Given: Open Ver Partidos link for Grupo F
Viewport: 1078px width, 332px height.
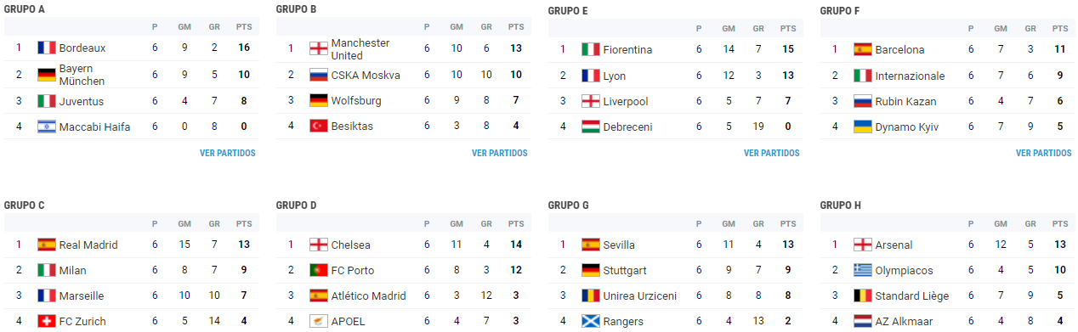Looking at the screenshot, I should point(1044,154).
